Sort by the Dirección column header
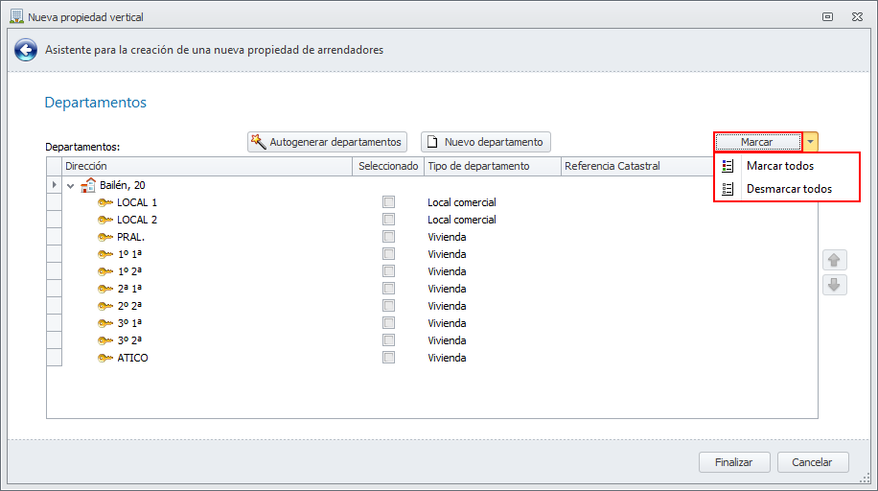The width and height of the screenshot is (878, 491). 207,166
